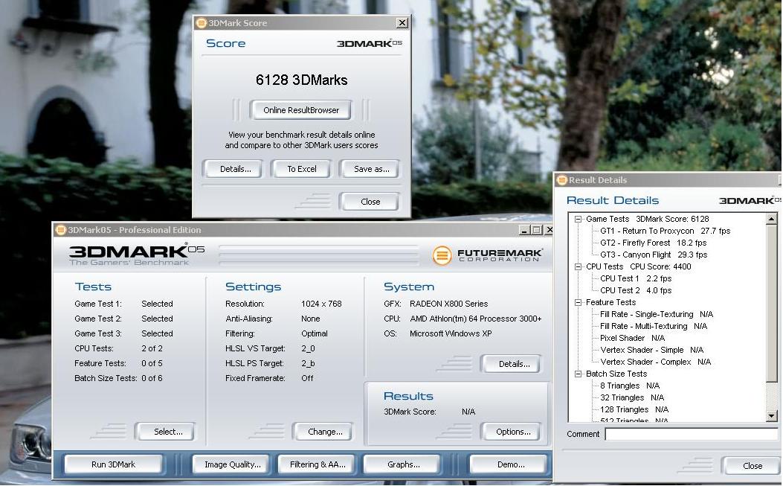The height and width of the screenshot is (486, 783).
Task: Select the 8 Triangles row
Action: click(x=630, y=386)
